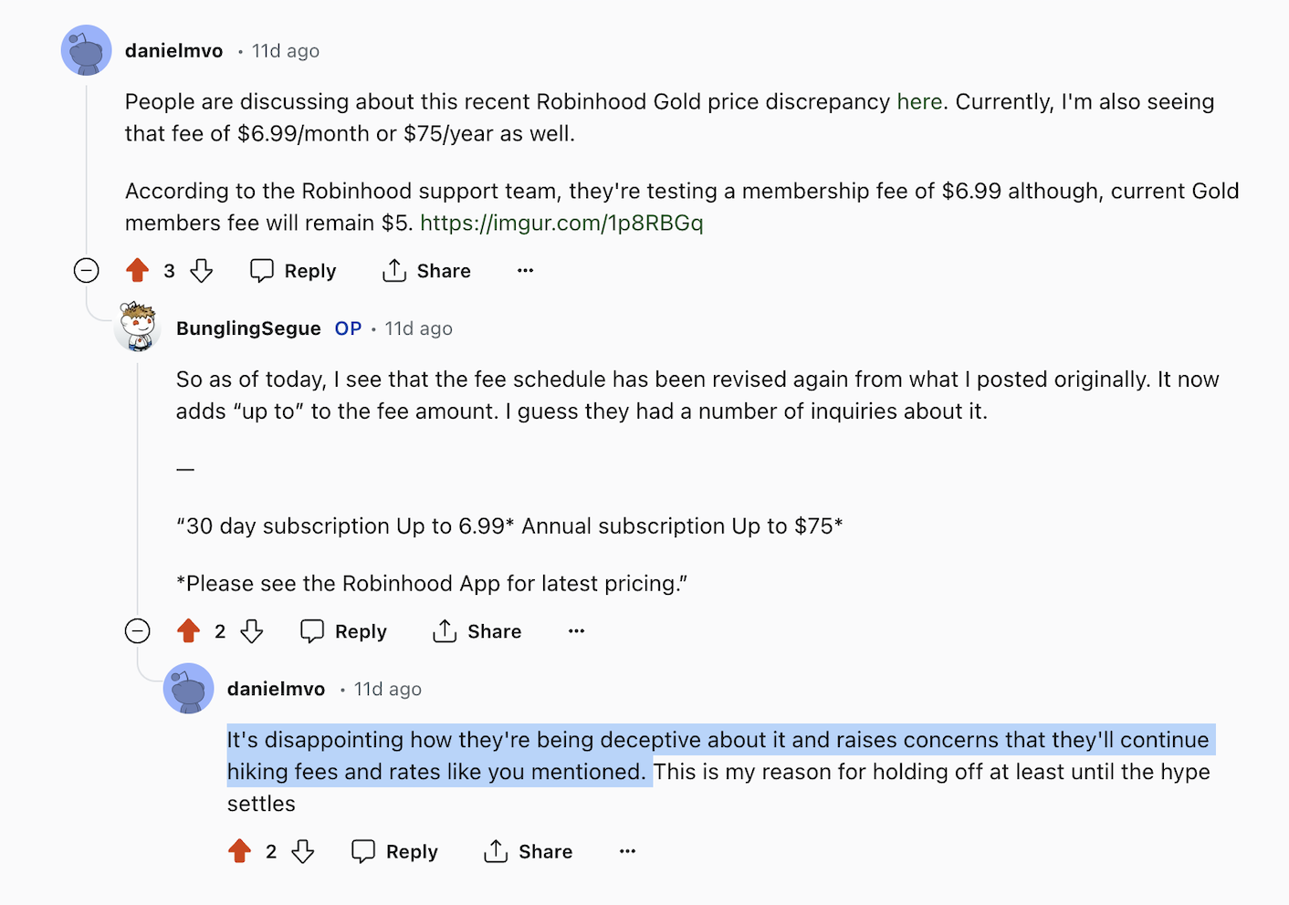Collapse danielmvo's top-level comment thread
Screen dimensions: 1289x905
[87, 271]
